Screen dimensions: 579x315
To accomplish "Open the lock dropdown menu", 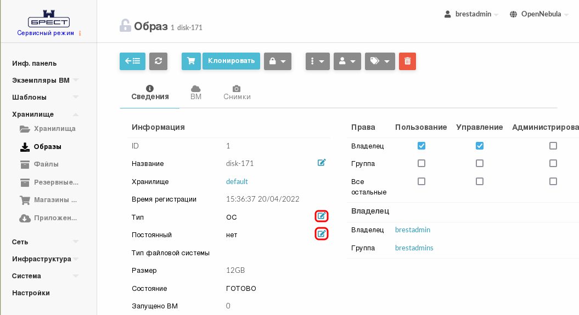I will pyautogui.click(x=277, y=61).
